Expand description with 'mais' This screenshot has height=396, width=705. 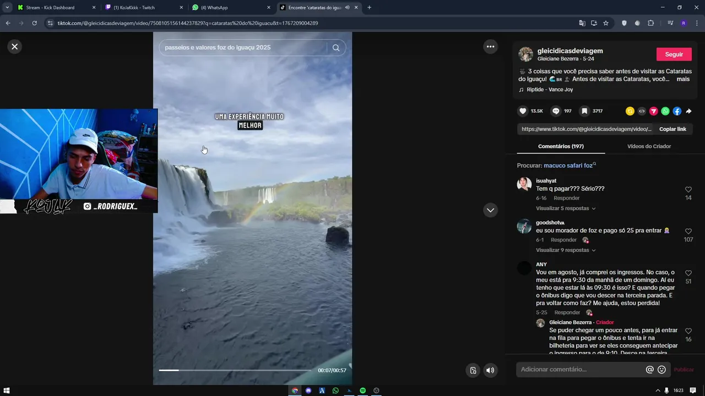point(683,79)
